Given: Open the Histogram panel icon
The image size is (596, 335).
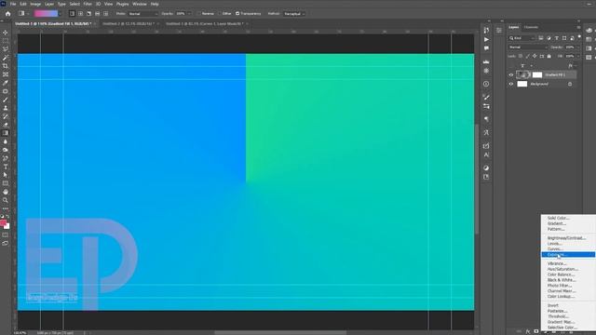Looking at the screenshot, I should point(486,61).
